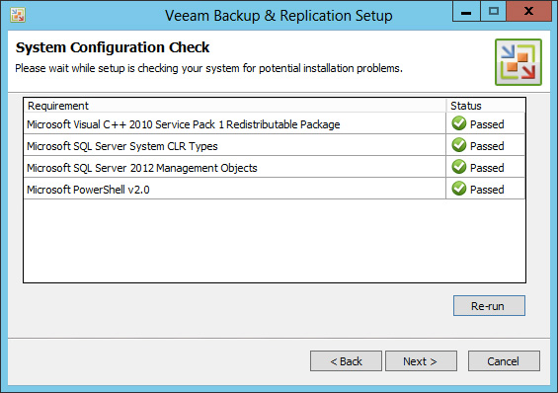Go back to previous setup page

tap(346, 361)
